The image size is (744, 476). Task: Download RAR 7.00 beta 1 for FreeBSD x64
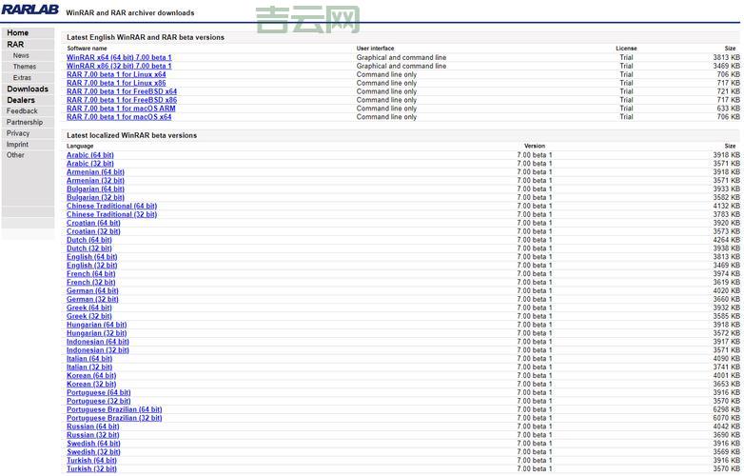(x=122, y=91)
